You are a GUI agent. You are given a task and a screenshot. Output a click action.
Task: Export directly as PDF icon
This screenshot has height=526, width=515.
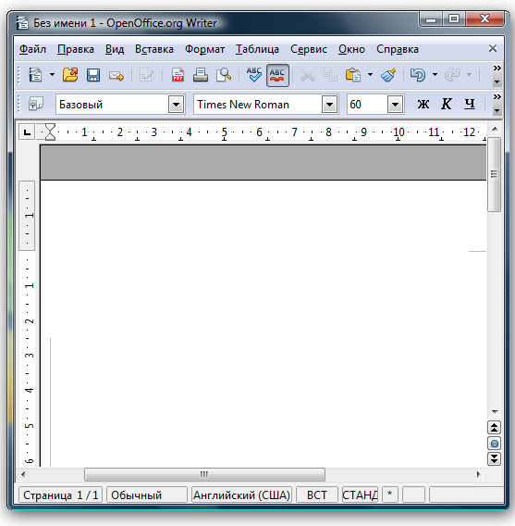[178, 75]
